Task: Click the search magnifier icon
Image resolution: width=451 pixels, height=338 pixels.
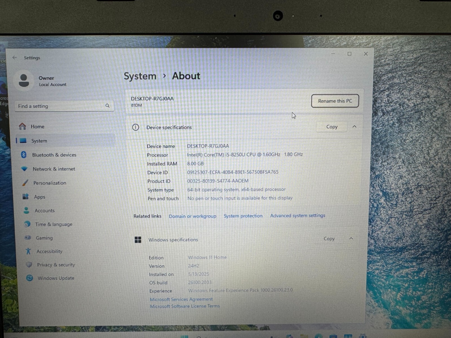Action: [107, 106]
